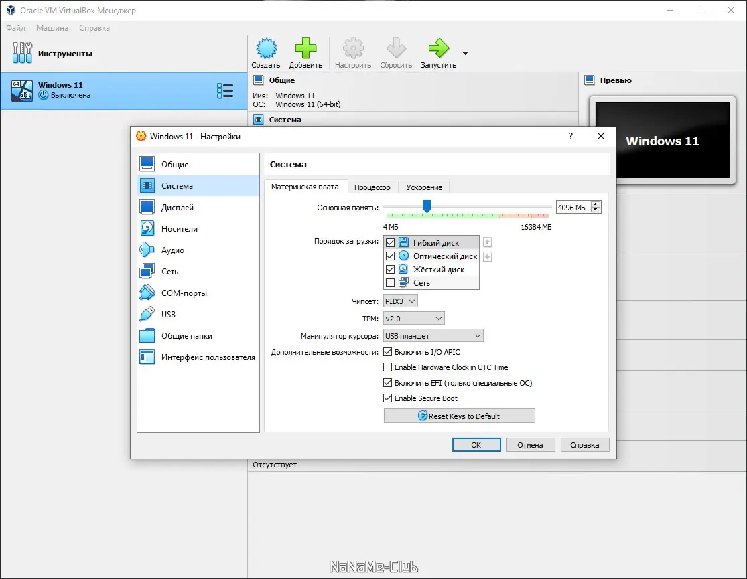Toggle Включить EFI checkbox
This screenshot has height=579, width=747.
(x=388, y=382)
